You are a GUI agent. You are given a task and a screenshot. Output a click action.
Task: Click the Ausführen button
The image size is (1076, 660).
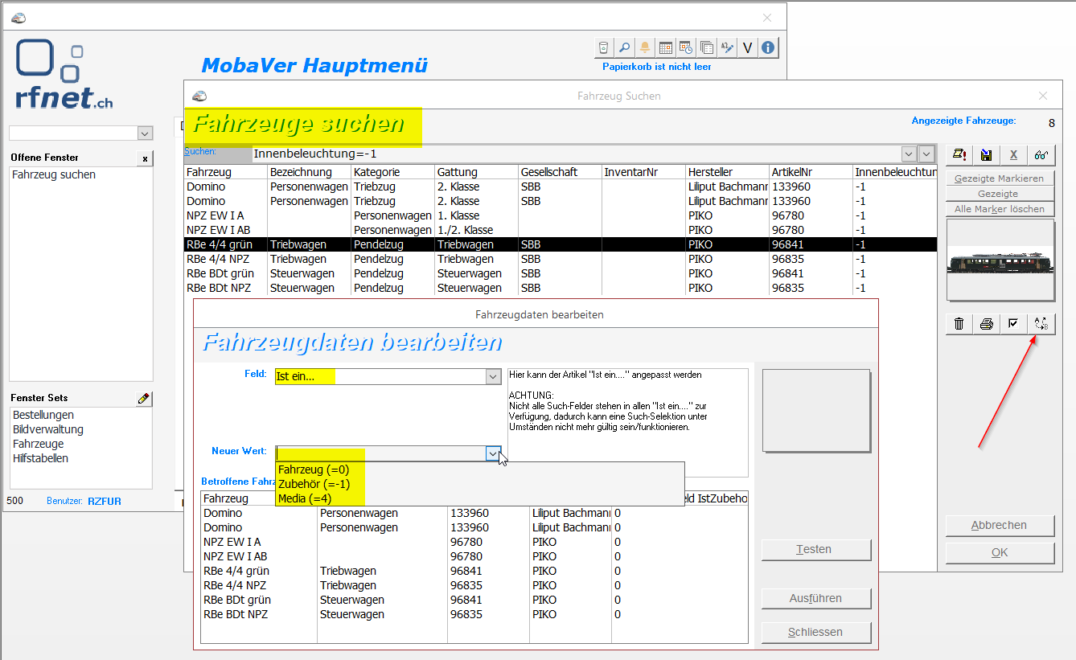[x=815, y=598]
